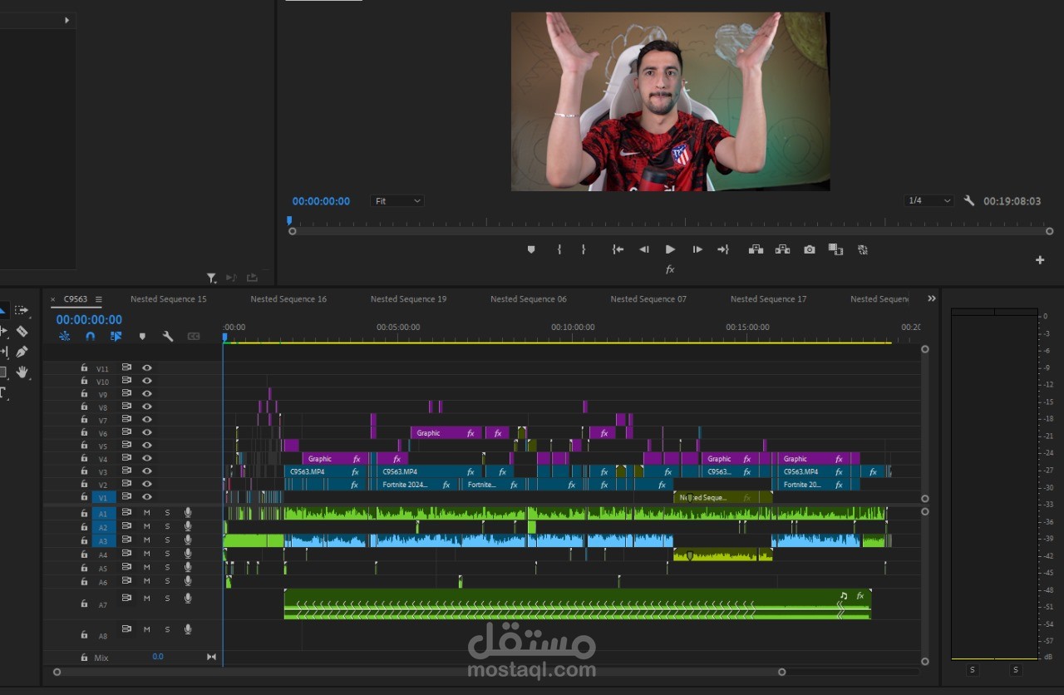Open Nested Sequence 17 tab
The height and width of the screenshot is (695, 1064).
[x=768, y=299]
